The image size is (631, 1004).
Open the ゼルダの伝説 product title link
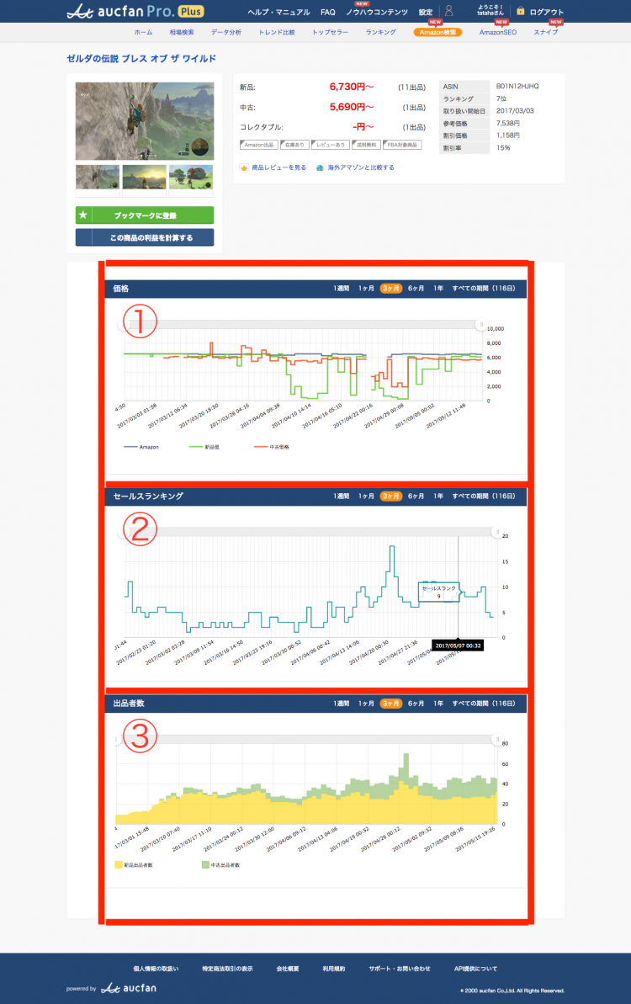coord(141,59)
